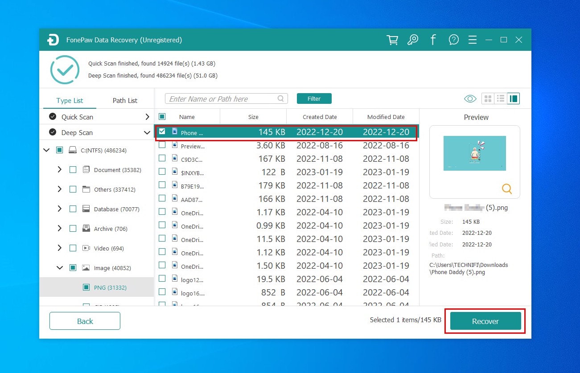
Task: Select the OneDri... 11.5 KB file row
Action: click(287, 239)
